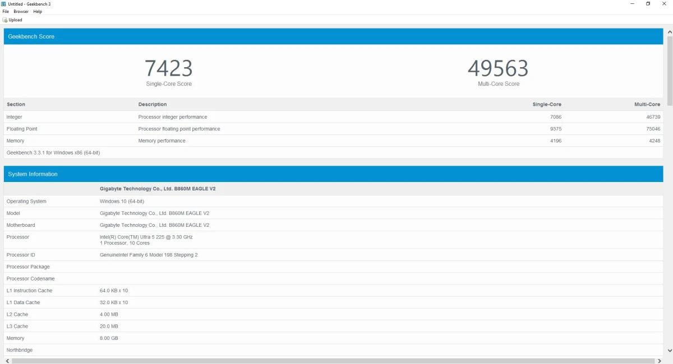The width and height of the screenshot is (673, 364).
Task: Click the Processor Codename label
Action: tap(30, 279)
